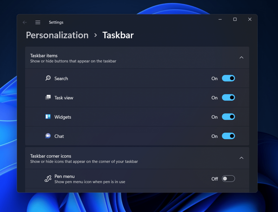278x212 pixels.
Task: Open the navigation hamburger menu
Action: [38, 22]
